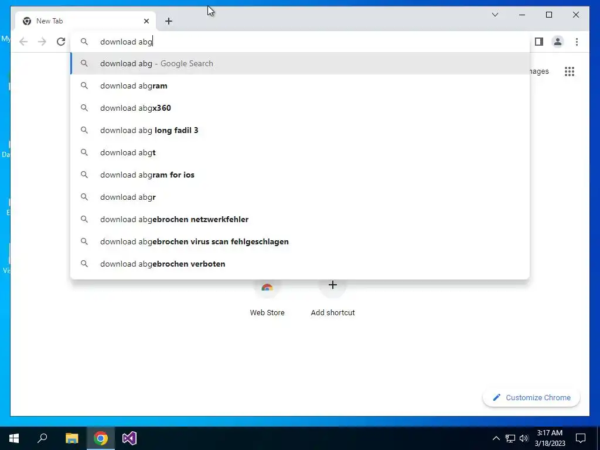The width and height of the screenshot is (600, 450).
Task: Select 'download abgram for ios' suggestion
Action: [301, 175]
